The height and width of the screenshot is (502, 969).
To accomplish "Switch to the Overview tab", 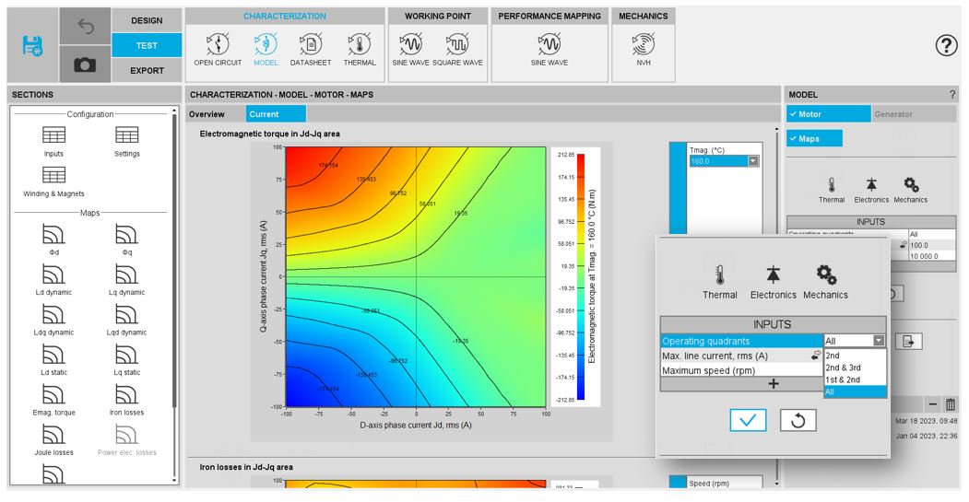I will click(207, 114).
